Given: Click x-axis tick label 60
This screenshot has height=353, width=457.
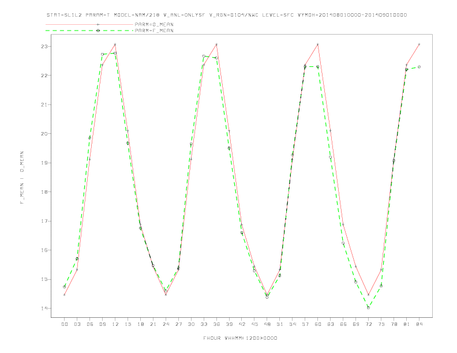Looking at the screenshot, I should tap(318, 324).
